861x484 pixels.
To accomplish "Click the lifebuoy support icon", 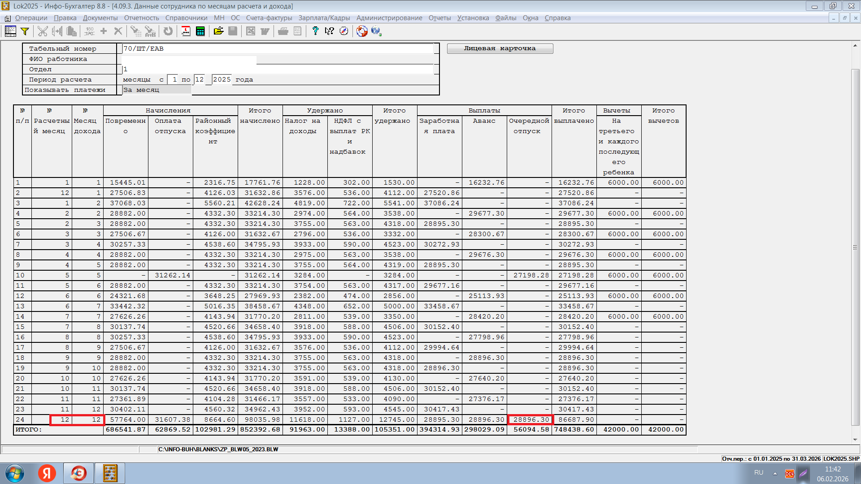I will click(362, 31).
